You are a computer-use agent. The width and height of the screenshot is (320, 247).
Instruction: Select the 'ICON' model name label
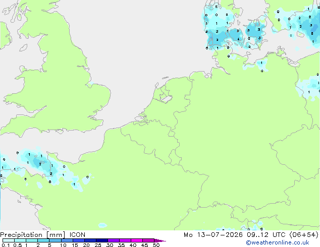click(77, 235)
